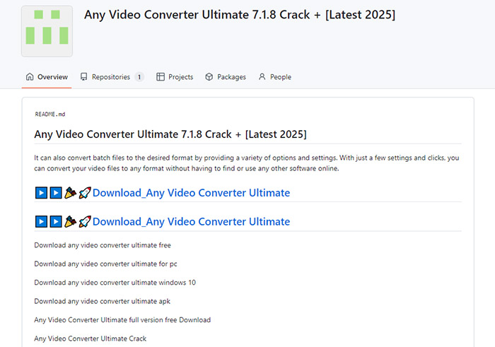Click the person icon beside People

coord(262,76)
